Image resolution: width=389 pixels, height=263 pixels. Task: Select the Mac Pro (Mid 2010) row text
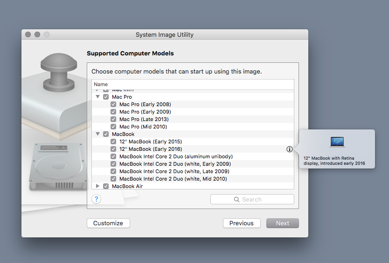click(143, 127)
